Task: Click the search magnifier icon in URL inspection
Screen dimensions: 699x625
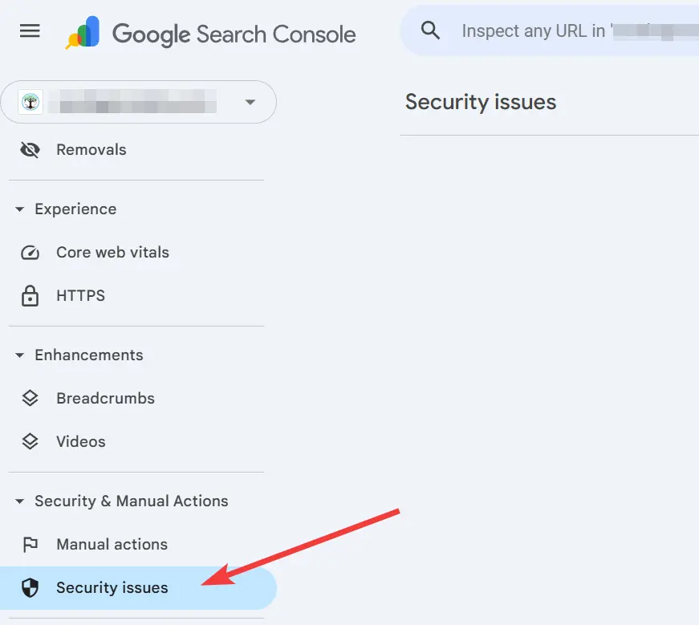Action: click(430, 30)
